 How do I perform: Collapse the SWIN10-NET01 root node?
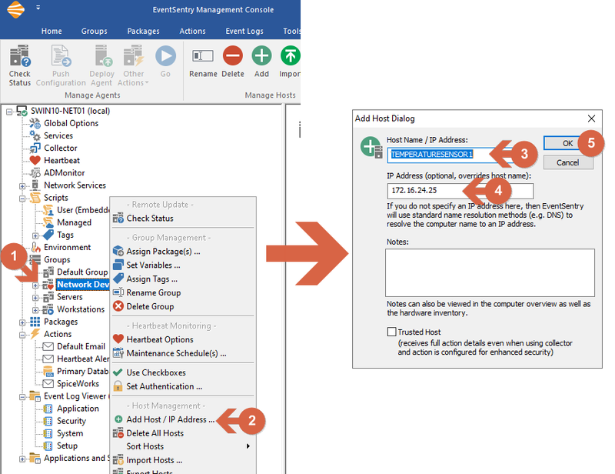point(9,112)
